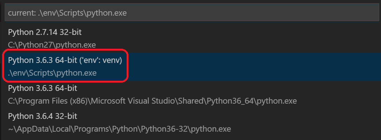Click the 'Python 2.7.14 32-bit' title text
This screenshot has height=140, width=381.
click(x=45, y=32)
